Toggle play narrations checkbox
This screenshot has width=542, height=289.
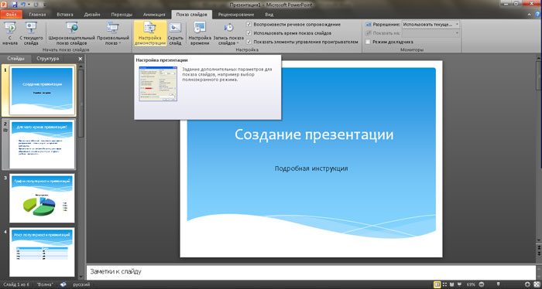point(249,25)
